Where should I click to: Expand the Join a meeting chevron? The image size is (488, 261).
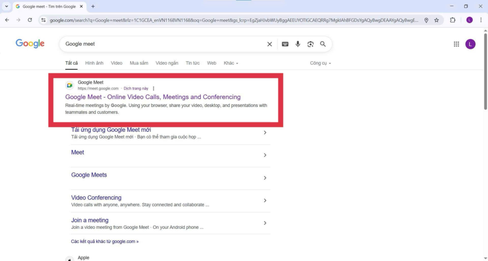[265, 223]
